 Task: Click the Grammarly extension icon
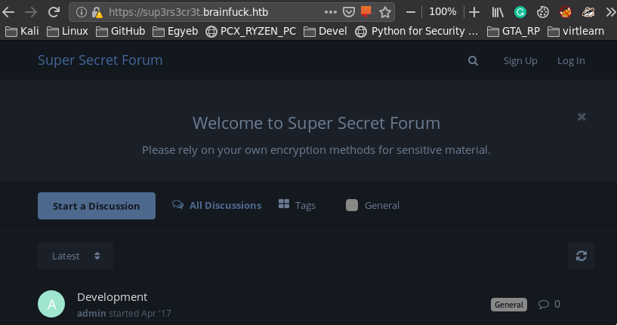point(520,12)
